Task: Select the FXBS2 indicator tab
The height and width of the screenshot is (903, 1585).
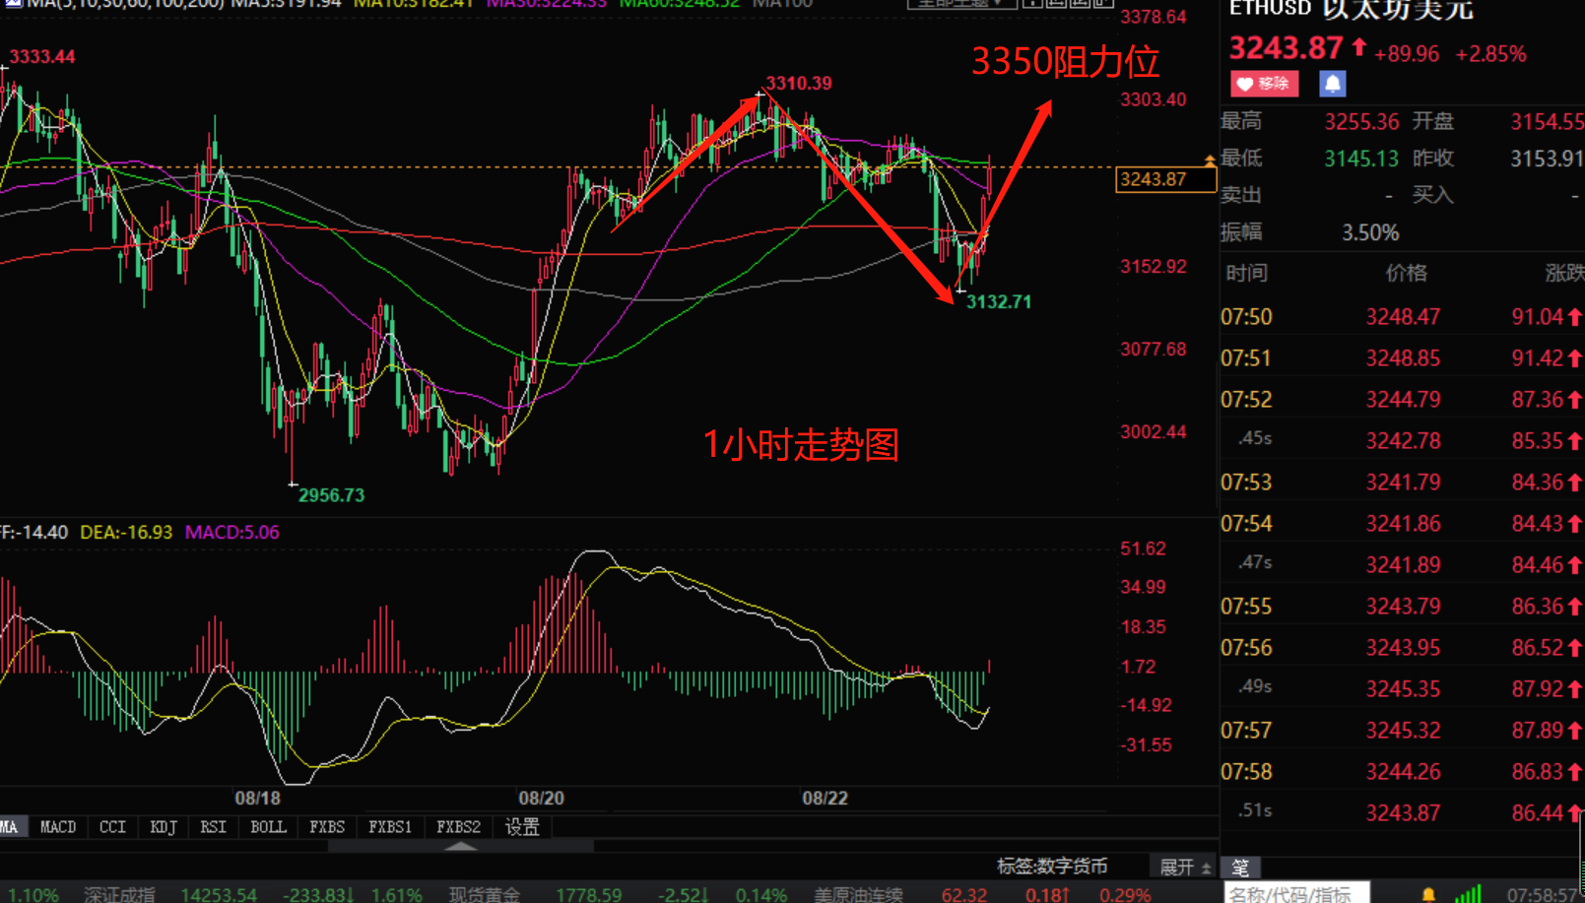Action: tap(459, 827)
